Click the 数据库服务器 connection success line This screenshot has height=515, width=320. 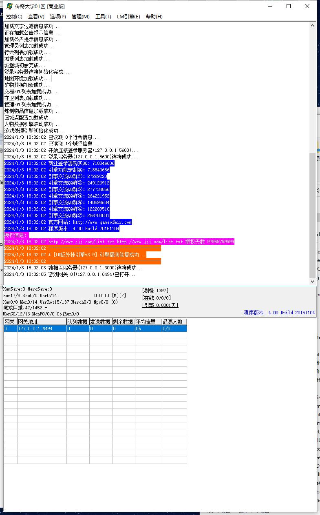click(74, 268)
